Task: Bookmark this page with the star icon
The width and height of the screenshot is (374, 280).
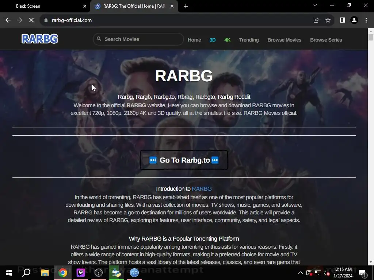Action: [328, 20]
